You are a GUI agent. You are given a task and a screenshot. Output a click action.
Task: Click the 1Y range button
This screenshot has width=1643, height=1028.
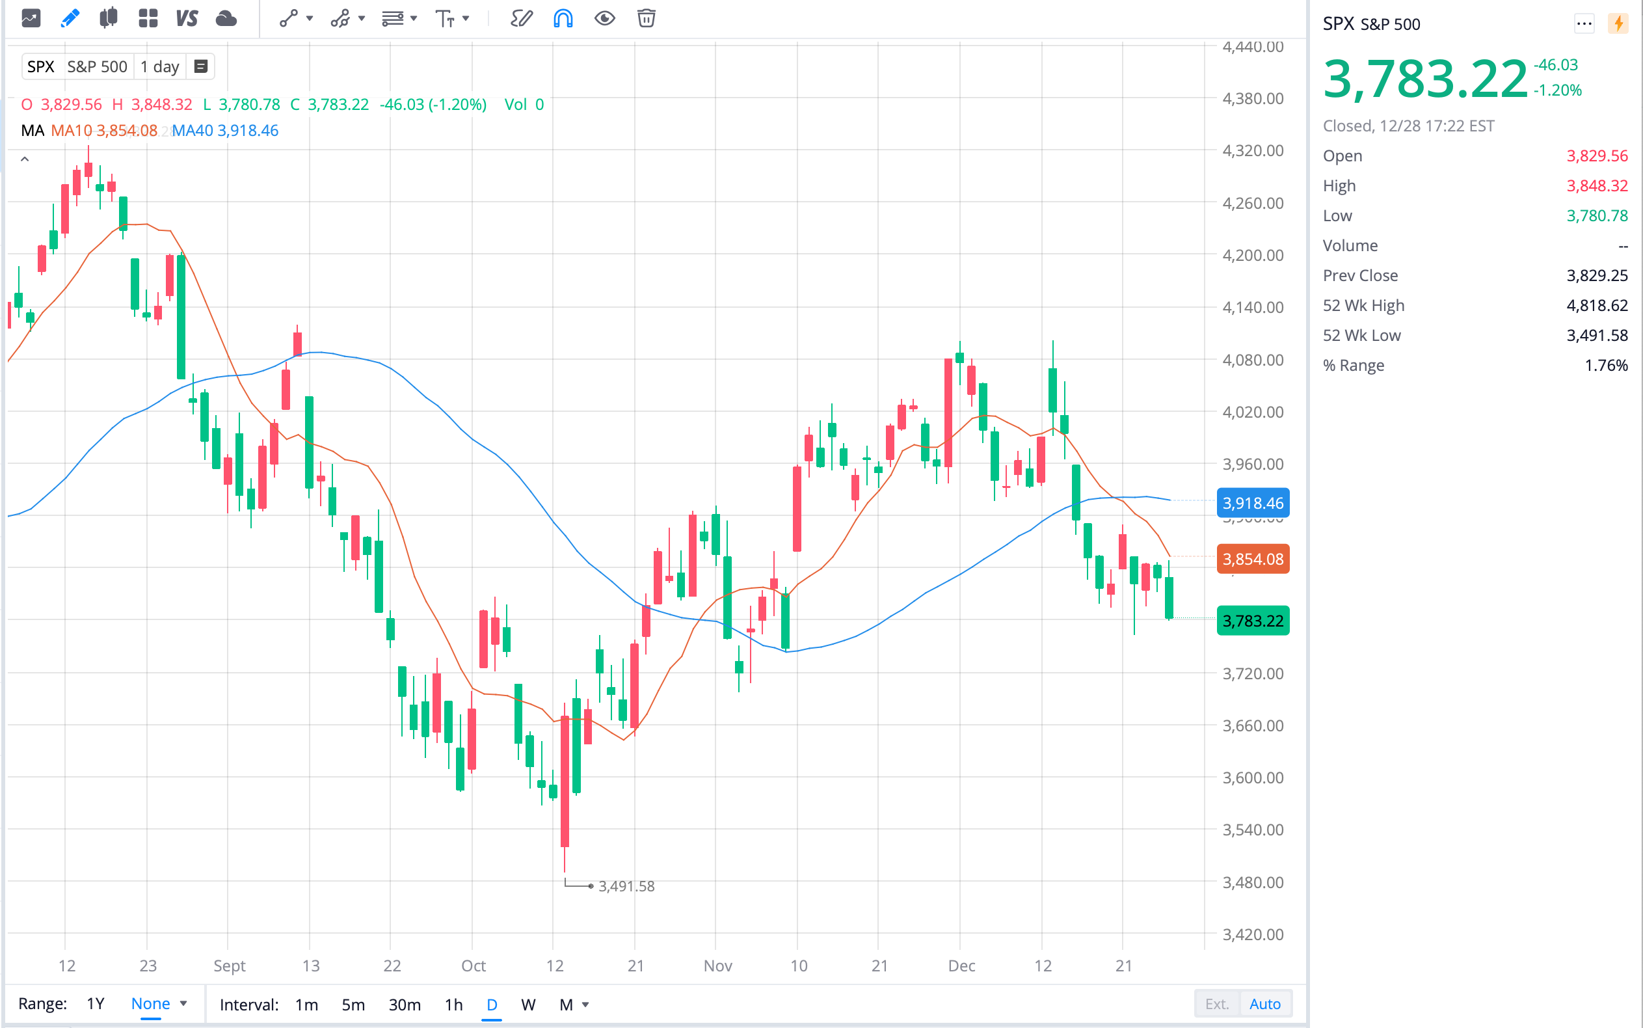(95, 1003)
